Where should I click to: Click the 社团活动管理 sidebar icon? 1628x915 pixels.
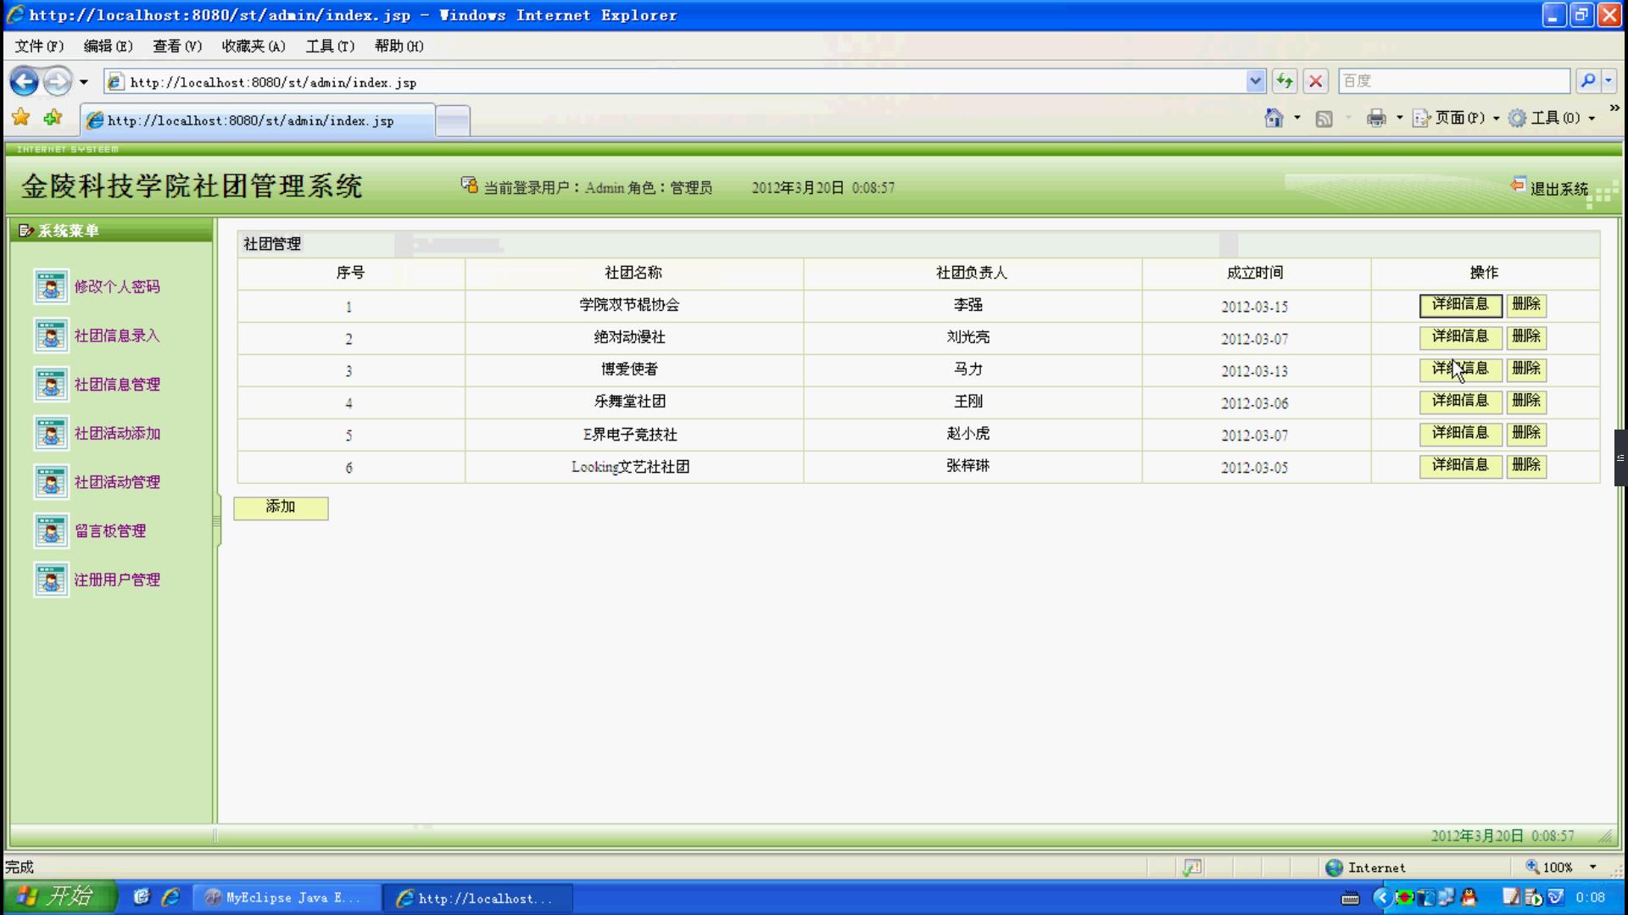[x=51, y=482]
